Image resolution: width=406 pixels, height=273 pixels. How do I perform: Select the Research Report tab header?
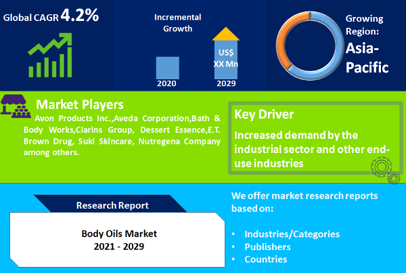tap(112, 204)
